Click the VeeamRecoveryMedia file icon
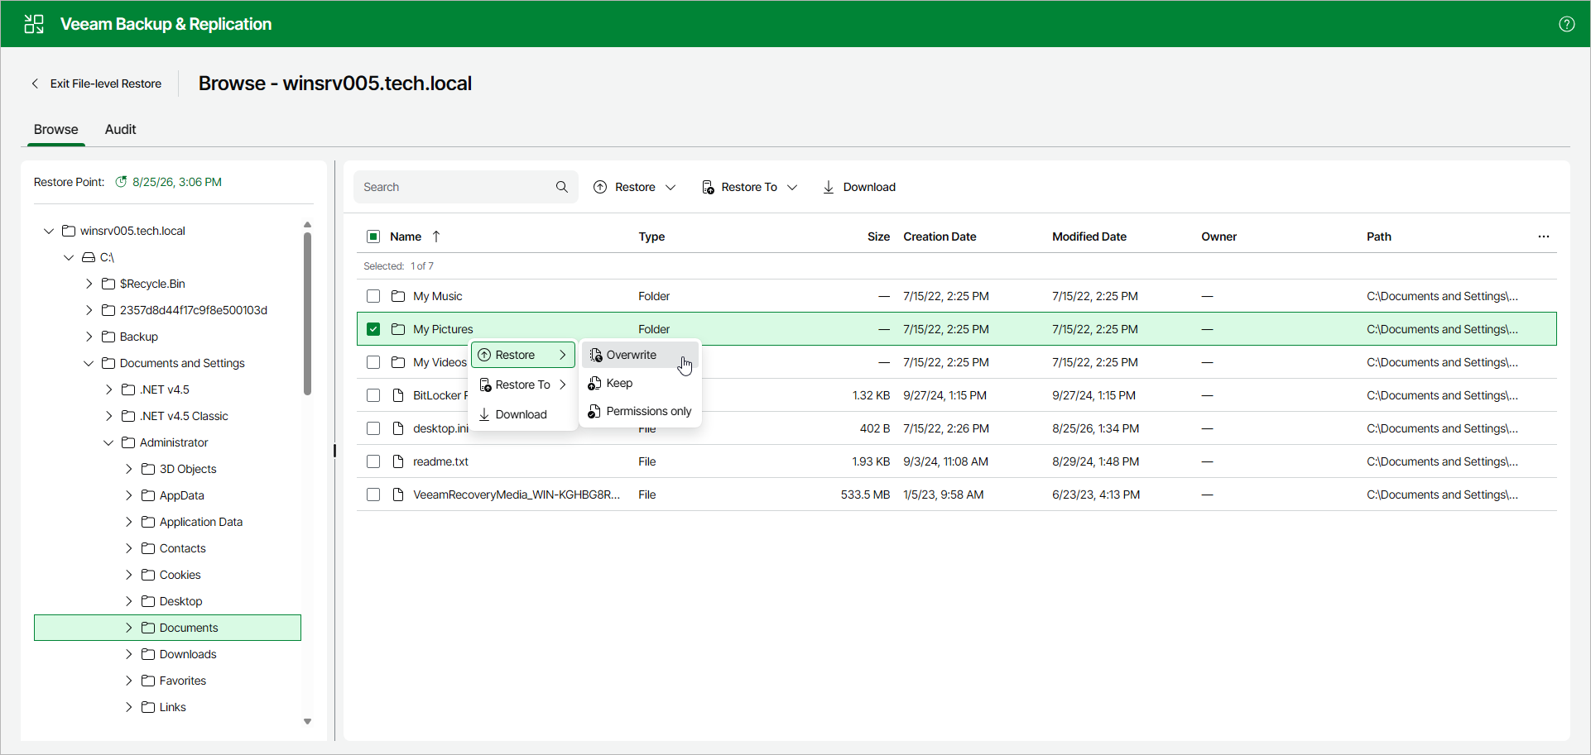Image resolution: width=1591 pixels, height=755 pixels. coord(398,495)
